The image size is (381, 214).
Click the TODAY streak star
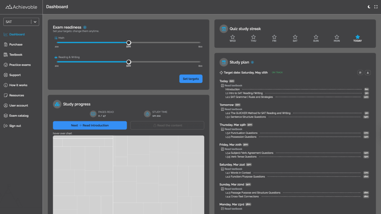[357, 36]
